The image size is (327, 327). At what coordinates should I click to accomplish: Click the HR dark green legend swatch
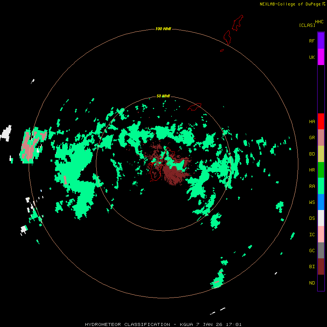tap(321, 170)
